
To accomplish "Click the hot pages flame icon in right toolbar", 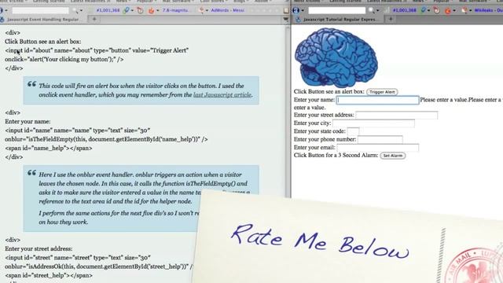I will 448,10.
